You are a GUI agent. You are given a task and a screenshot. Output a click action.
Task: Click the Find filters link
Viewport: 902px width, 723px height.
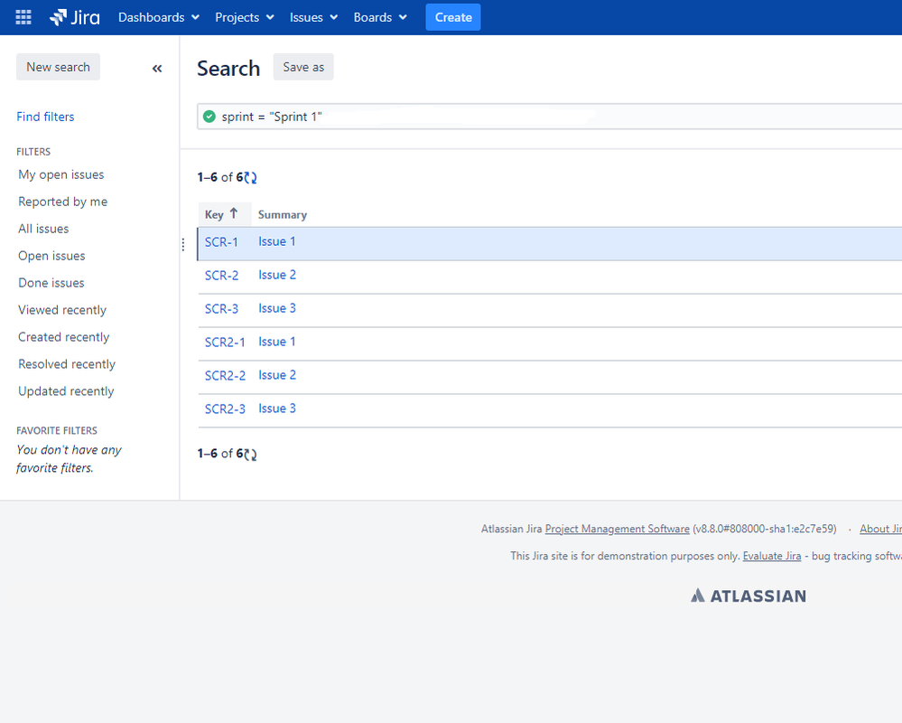click(45, 117)
